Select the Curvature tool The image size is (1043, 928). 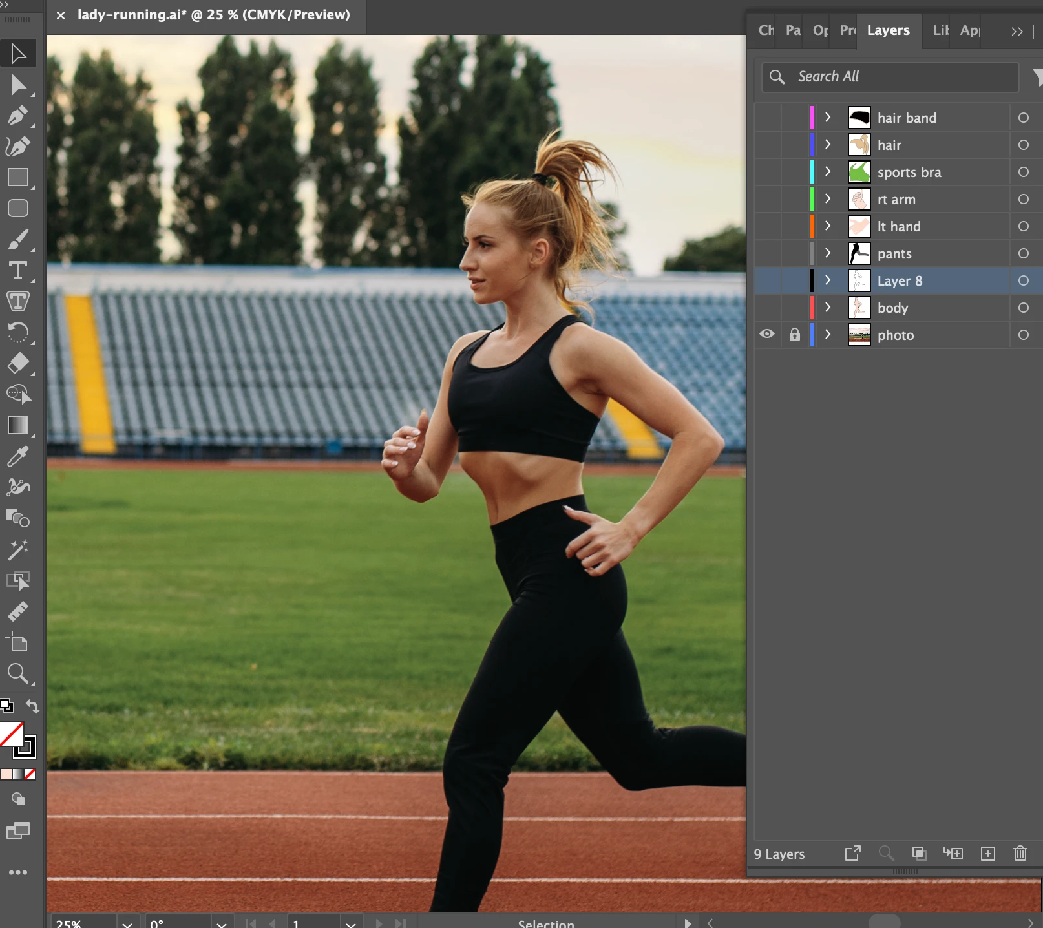18,147
